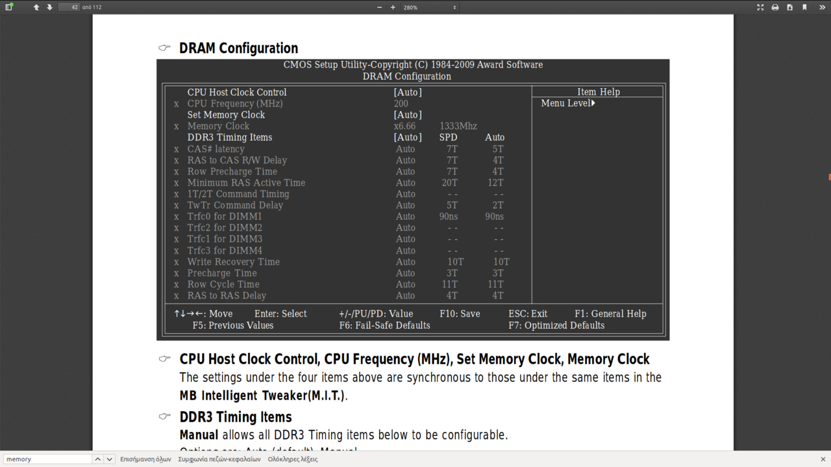
Task: Click the 1333Mhz memory clock value
Action: [x=458, y=126]
